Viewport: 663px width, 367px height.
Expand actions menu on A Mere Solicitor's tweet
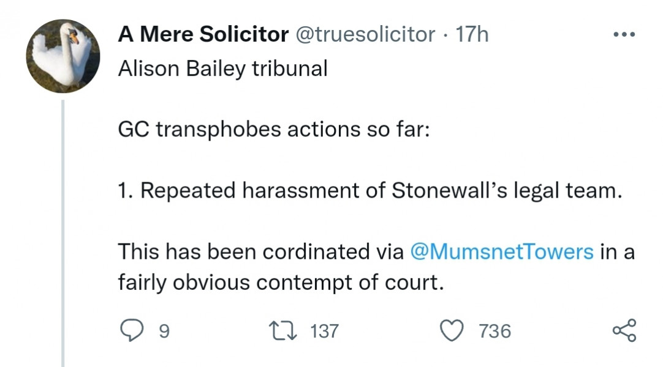click(x=623, y=34)
